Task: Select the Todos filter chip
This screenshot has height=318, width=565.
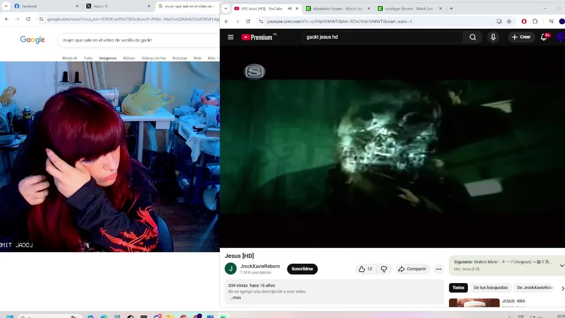Action: click(x=458, y=288)
